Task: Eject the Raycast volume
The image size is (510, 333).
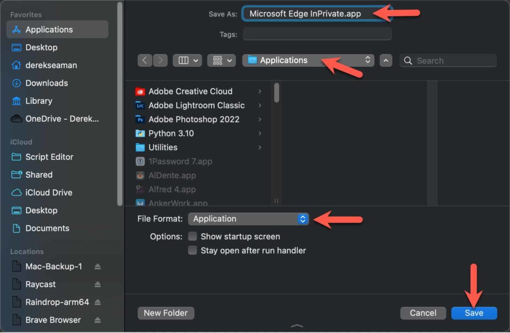Action: pos(98,285)
